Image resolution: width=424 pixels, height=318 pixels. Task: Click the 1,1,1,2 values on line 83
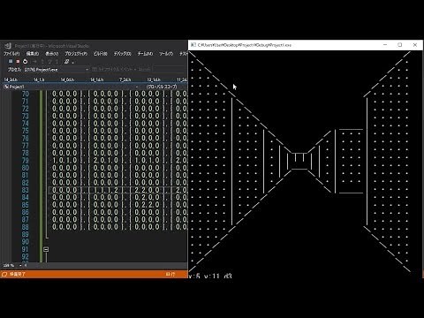pyautogui.click(x=106, y=190)
